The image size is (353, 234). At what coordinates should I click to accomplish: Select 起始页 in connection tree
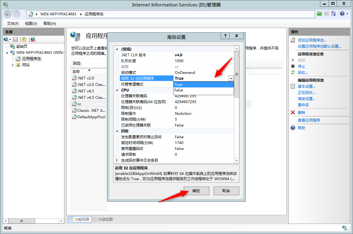tap(22, 46)
